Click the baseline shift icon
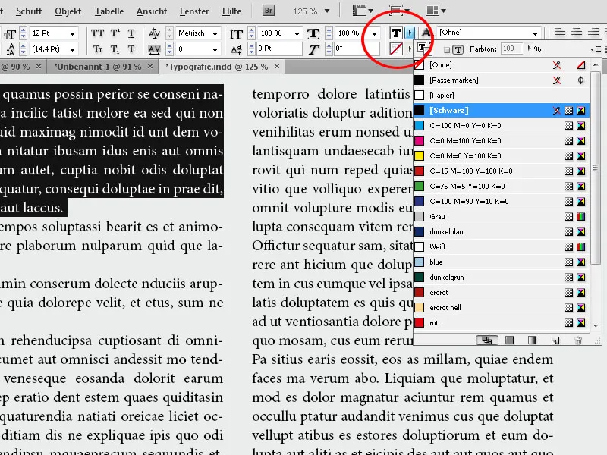The height and width of the screenshot is (455, 607). 236,49
